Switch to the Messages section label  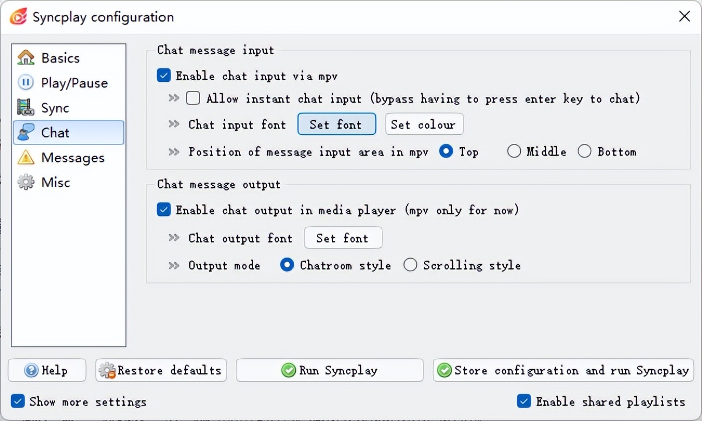pyautogui.click(x=72, y=157)
